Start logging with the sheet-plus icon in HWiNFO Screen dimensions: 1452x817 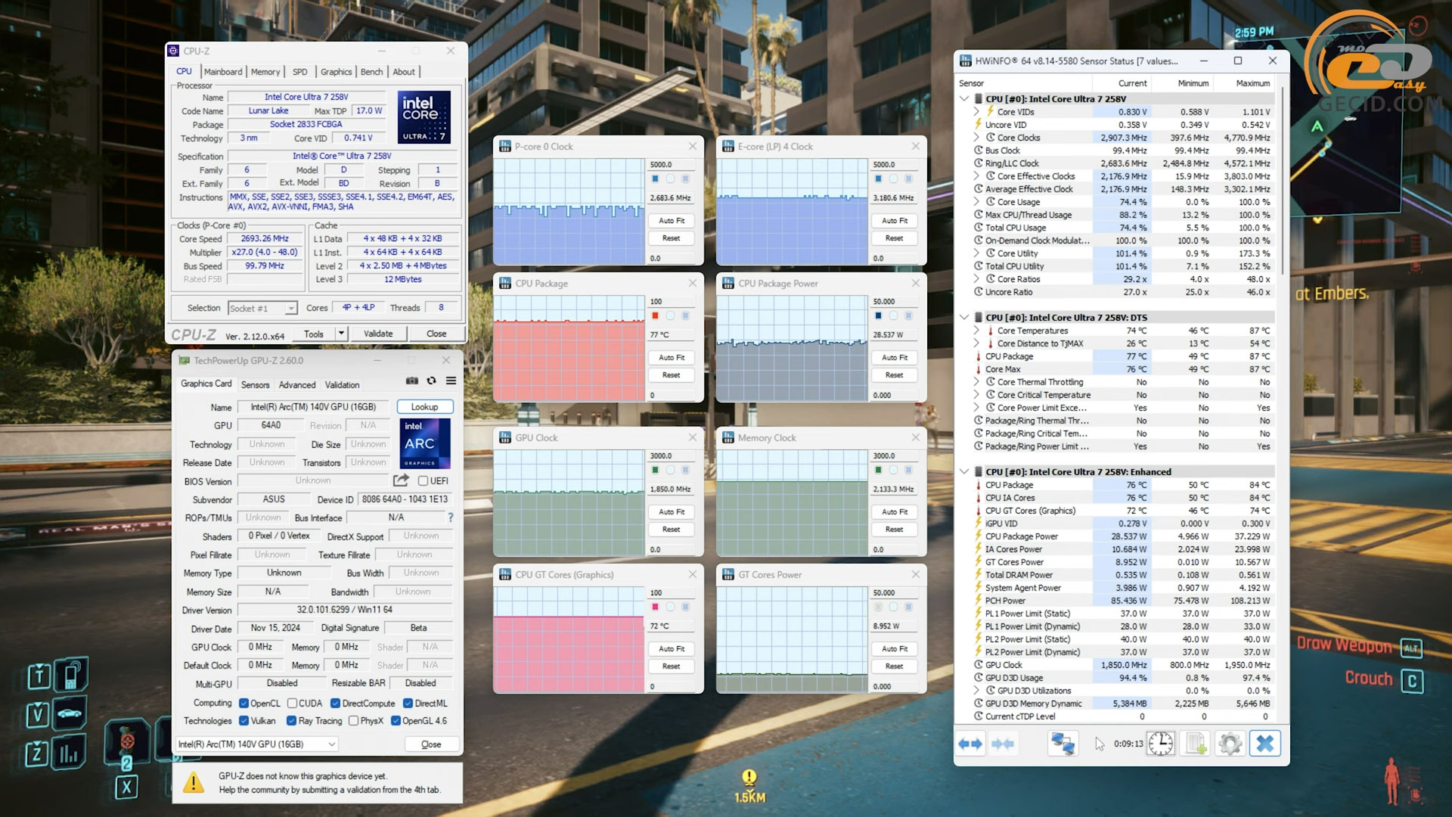(x=1196, y=744)
